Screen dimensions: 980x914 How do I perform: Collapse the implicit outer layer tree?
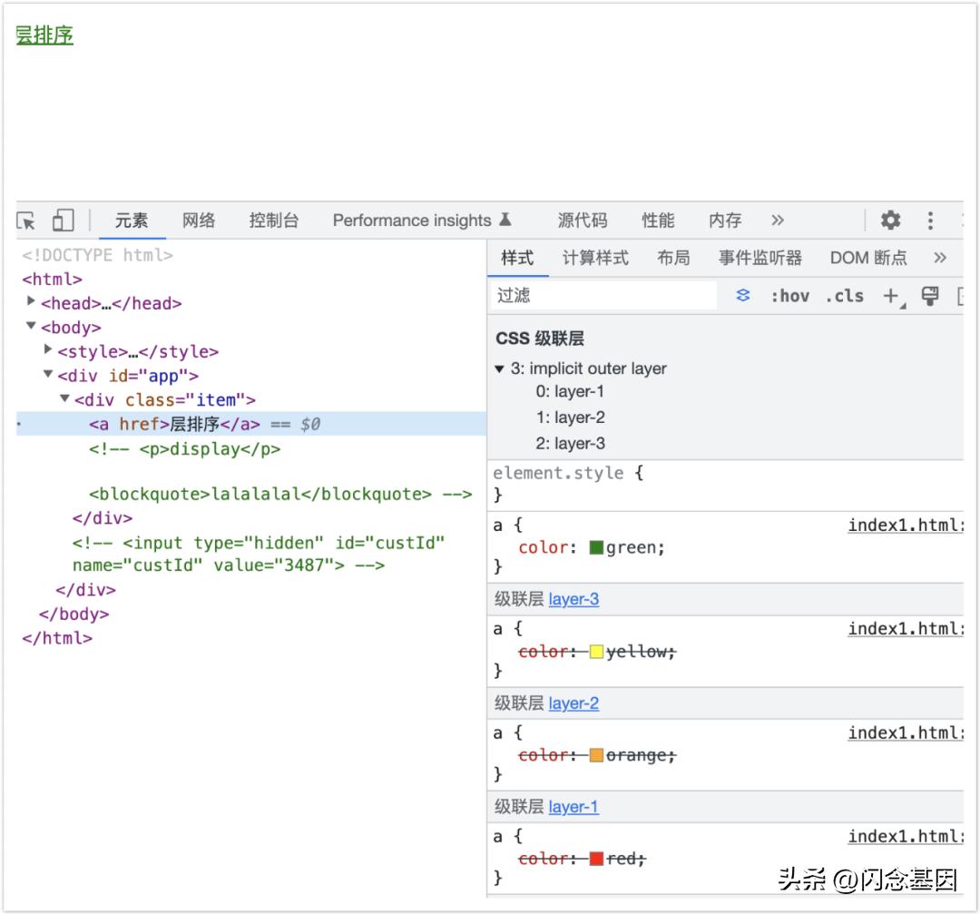click(x=499, y=369)
